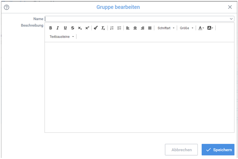
Task: Click the superscript icon
Action: pos(87,28)
